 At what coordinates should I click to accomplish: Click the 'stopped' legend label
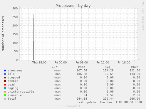[14, 78]
